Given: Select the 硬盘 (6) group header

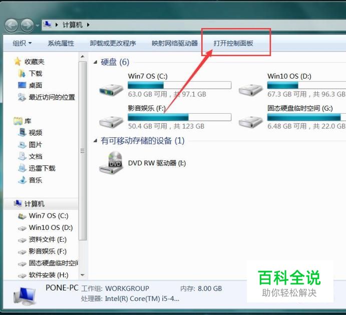Looking at the screenshot, I should point(115,62).
